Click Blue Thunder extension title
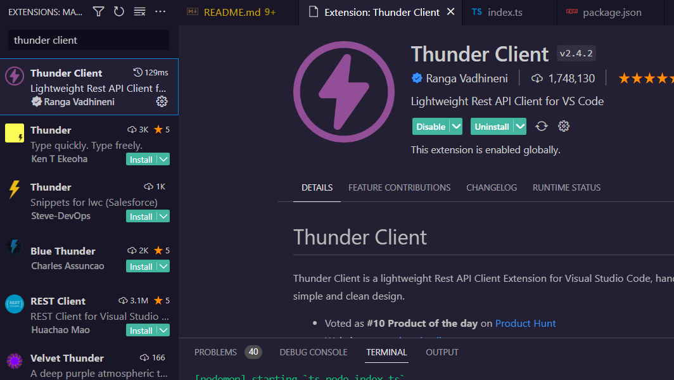Image resolution: width=674 pixels, height=380 pixels. 63,251
